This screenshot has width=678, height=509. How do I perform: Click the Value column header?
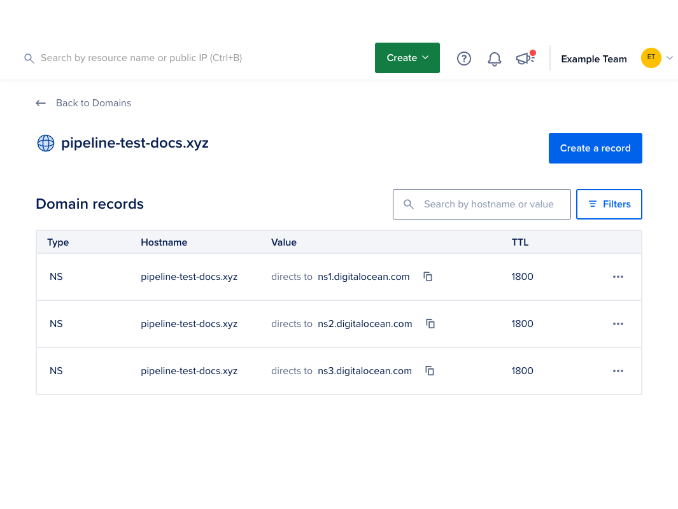(x=284, y=242)
